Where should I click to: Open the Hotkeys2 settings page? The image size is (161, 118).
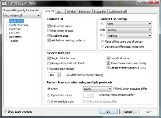(x=15, y=29)
